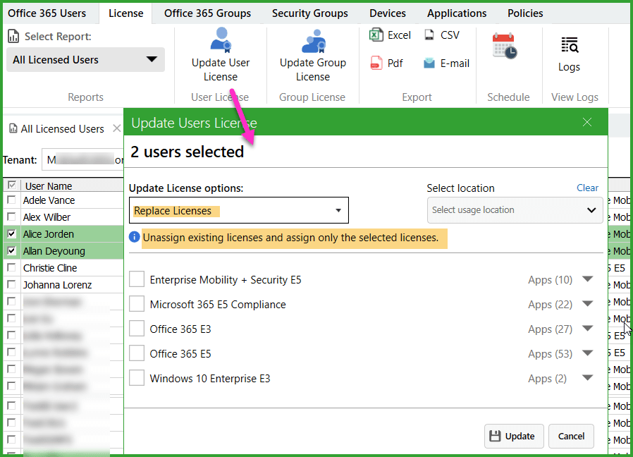This screenshot has height=457, width=633.
Task: Export the report as CSV
Action: 429,34
